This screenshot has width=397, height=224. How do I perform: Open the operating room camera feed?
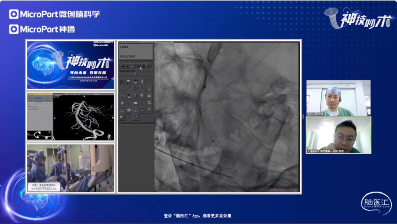(x=71, y=168)
